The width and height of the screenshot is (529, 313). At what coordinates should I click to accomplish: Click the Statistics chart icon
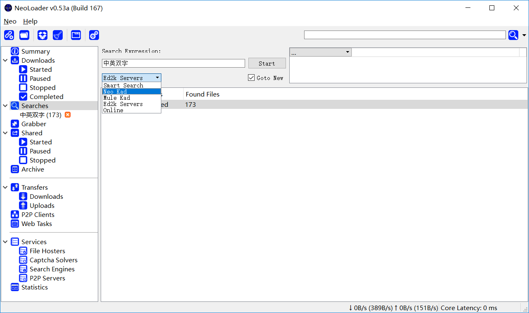pyautogui.click(x=15, y=287)
